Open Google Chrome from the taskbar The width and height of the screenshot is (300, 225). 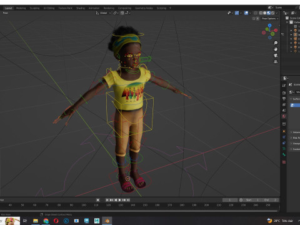pos(46,221)
